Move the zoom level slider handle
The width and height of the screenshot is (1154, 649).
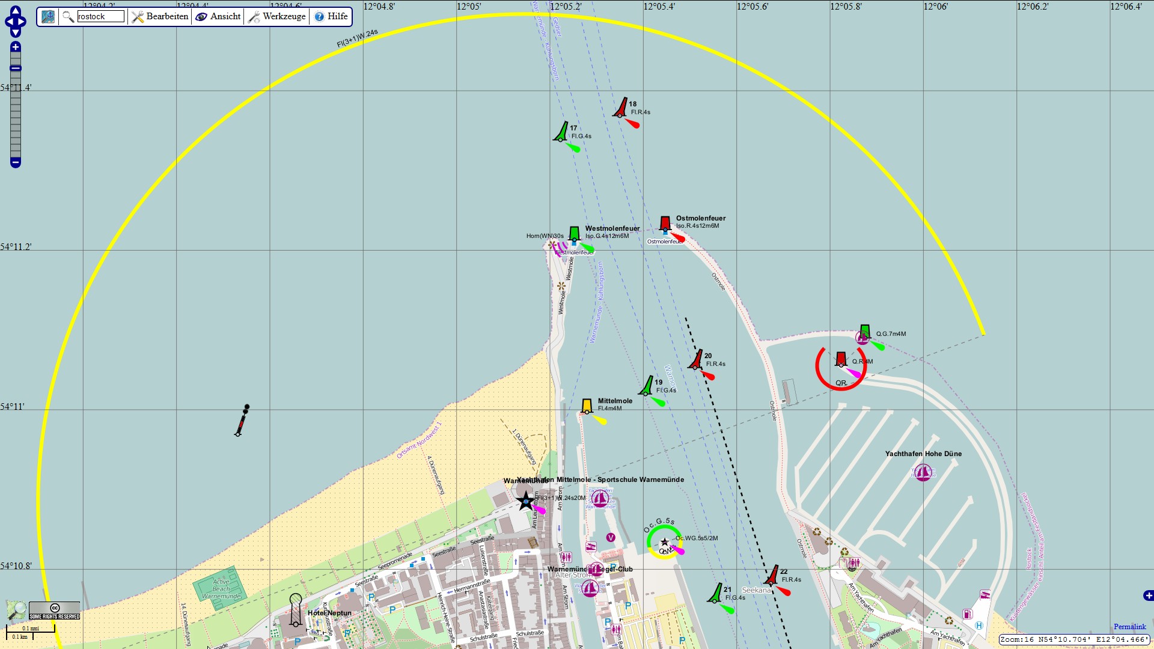[16, 68]
